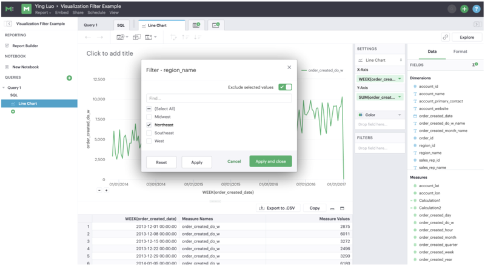The image size is (485, 266).
Task: Click the redo arrow in toolbar
Action: coord(99,37)
